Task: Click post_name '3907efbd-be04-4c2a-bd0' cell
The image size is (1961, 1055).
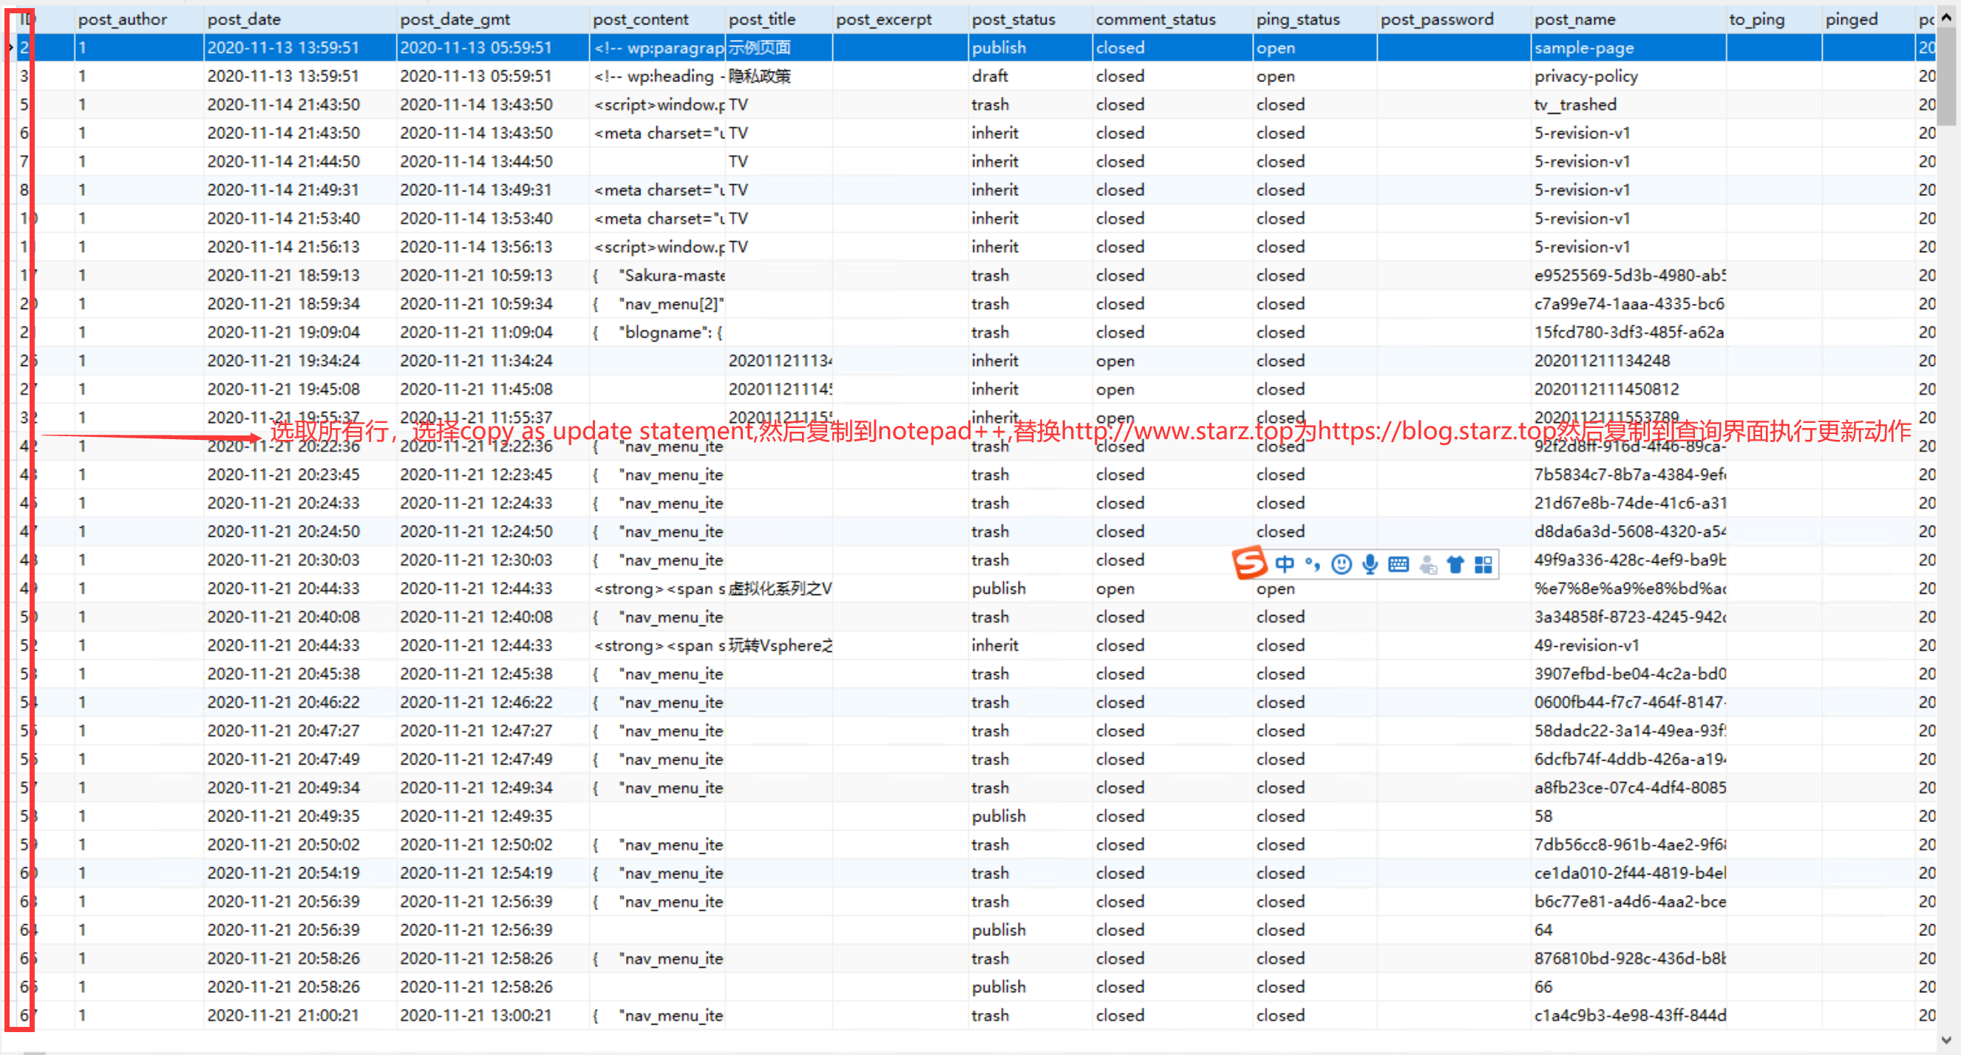Action: click(1628, 674)
